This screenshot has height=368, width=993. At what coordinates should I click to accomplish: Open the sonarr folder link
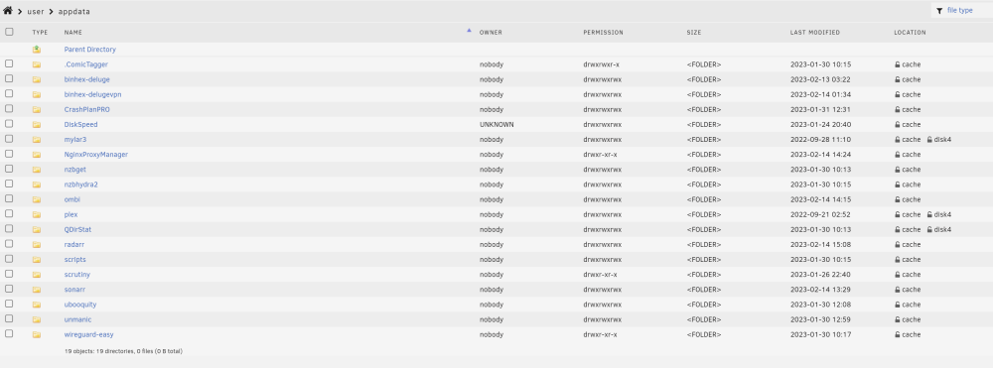(x=74, y=290)
